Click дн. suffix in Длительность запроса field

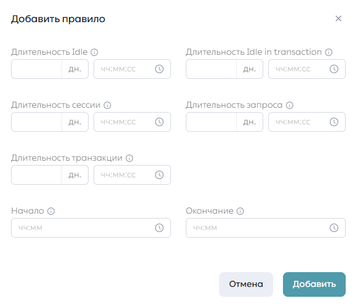250,122
